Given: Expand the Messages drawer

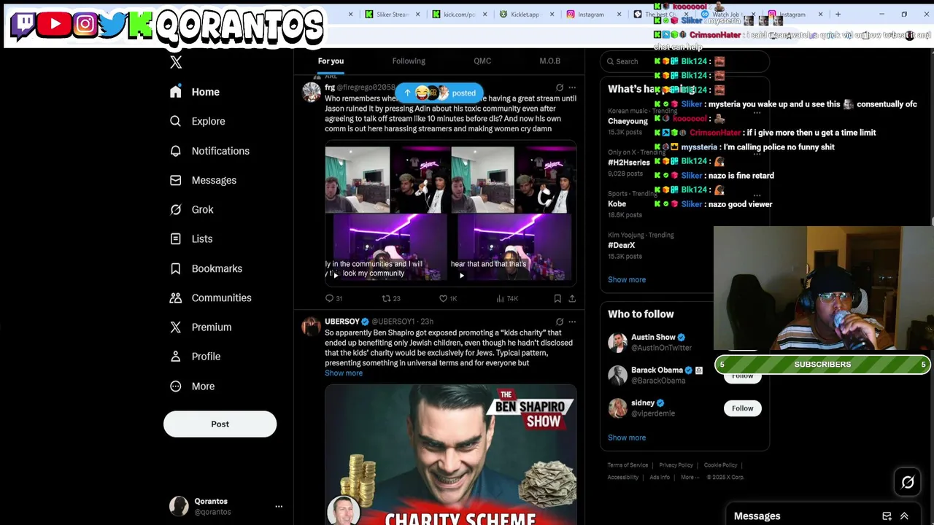Looking at the screenshot, I should point(904,516).
